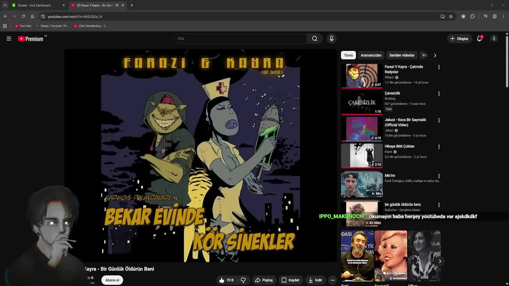Open the YouTube hamburger guide menu
Viewport: 509px width, 286px height.
pyautogui.click(x=9, y=39)
